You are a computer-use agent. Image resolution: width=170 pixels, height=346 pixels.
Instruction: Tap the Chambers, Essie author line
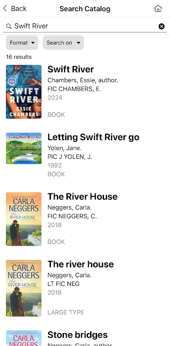[x=83, y=80]
